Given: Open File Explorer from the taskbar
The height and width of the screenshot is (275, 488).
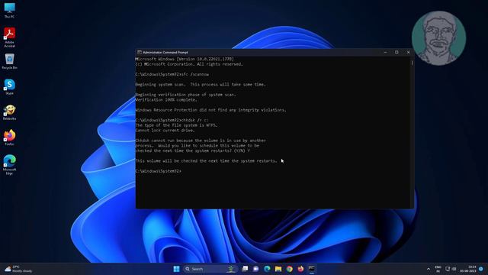Looking at the screenshot, I should [278, 269].
